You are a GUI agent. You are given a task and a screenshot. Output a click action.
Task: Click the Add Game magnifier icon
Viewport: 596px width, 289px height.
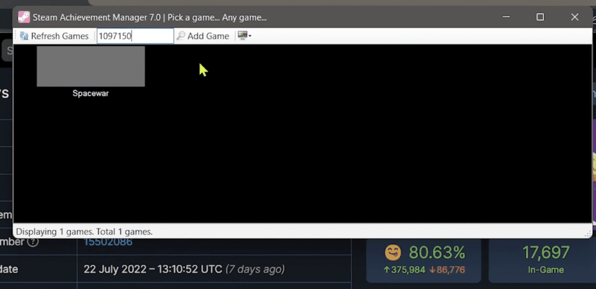(x=181, y=36)
